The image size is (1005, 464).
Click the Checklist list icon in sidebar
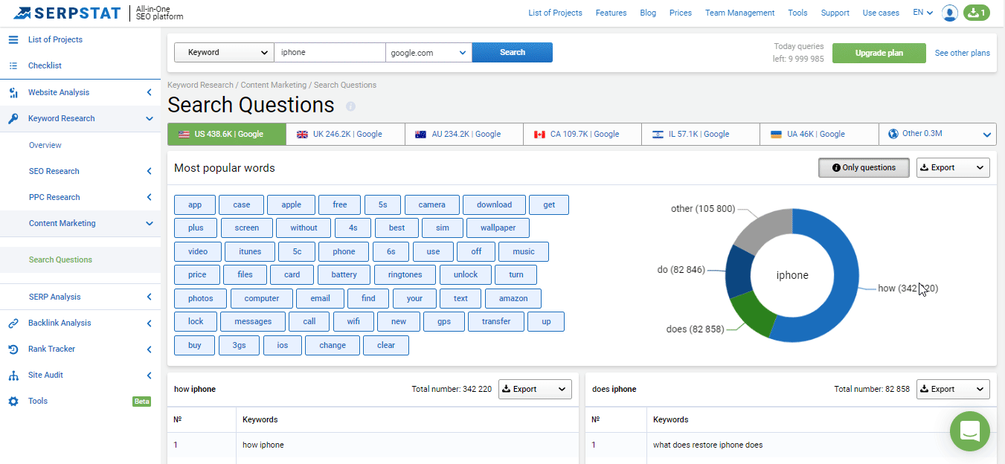point(13,65)
